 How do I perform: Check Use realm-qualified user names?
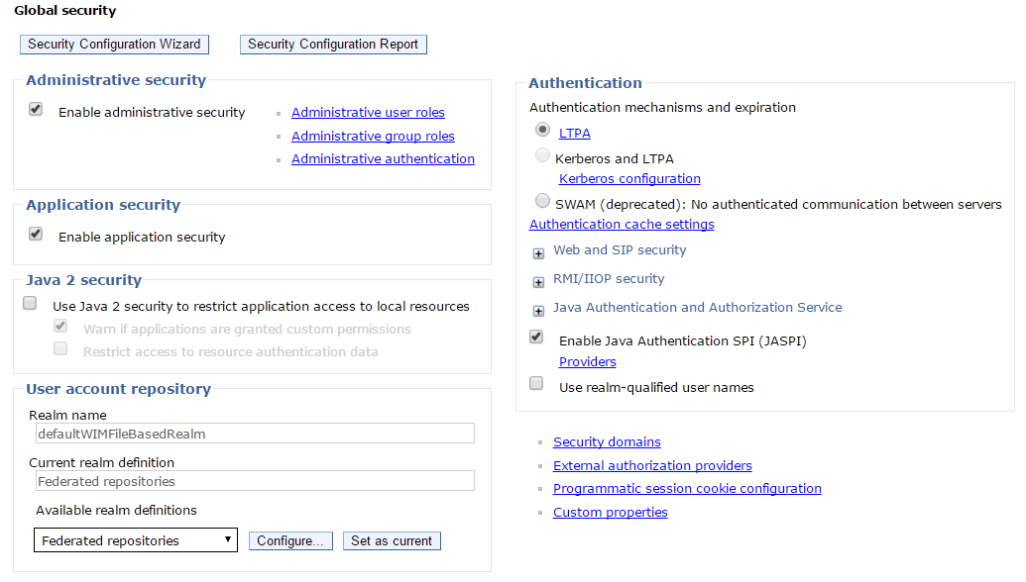pos(536,383)
